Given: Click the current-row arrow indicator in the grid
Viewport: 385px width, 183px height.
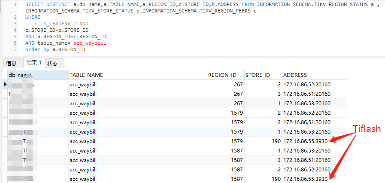Looking at the screenshot, I should click(x=5, y=85).
